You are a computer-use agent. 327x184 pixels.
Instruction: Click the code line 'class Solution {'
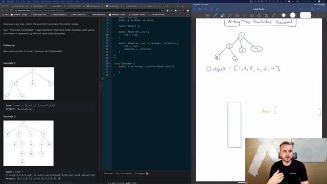(124, 63)
